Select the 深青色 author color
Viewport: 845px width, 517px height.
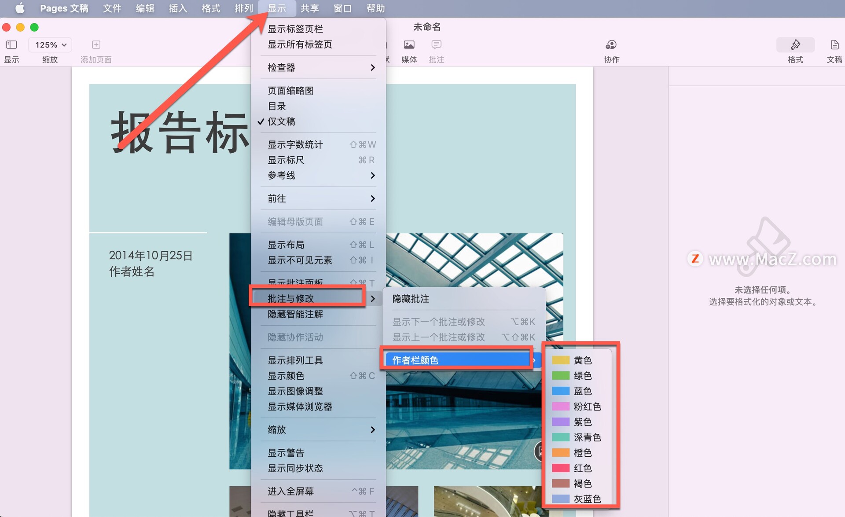tap(578, 437)
